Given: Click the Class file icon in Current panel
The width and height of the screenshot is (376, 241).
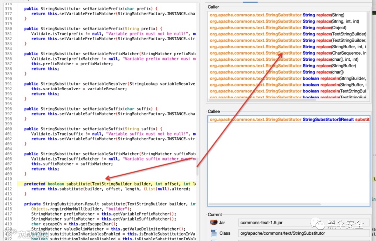Looking at the screenshot, I should [214, 233].
